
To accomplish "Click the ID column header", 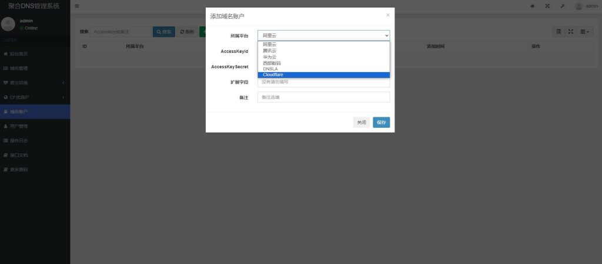I will 85,46.
